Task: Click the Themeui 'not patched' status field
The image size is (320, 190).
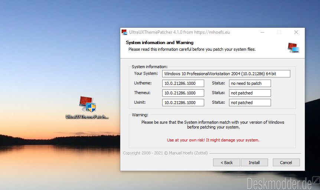Action: coord(250,93)
